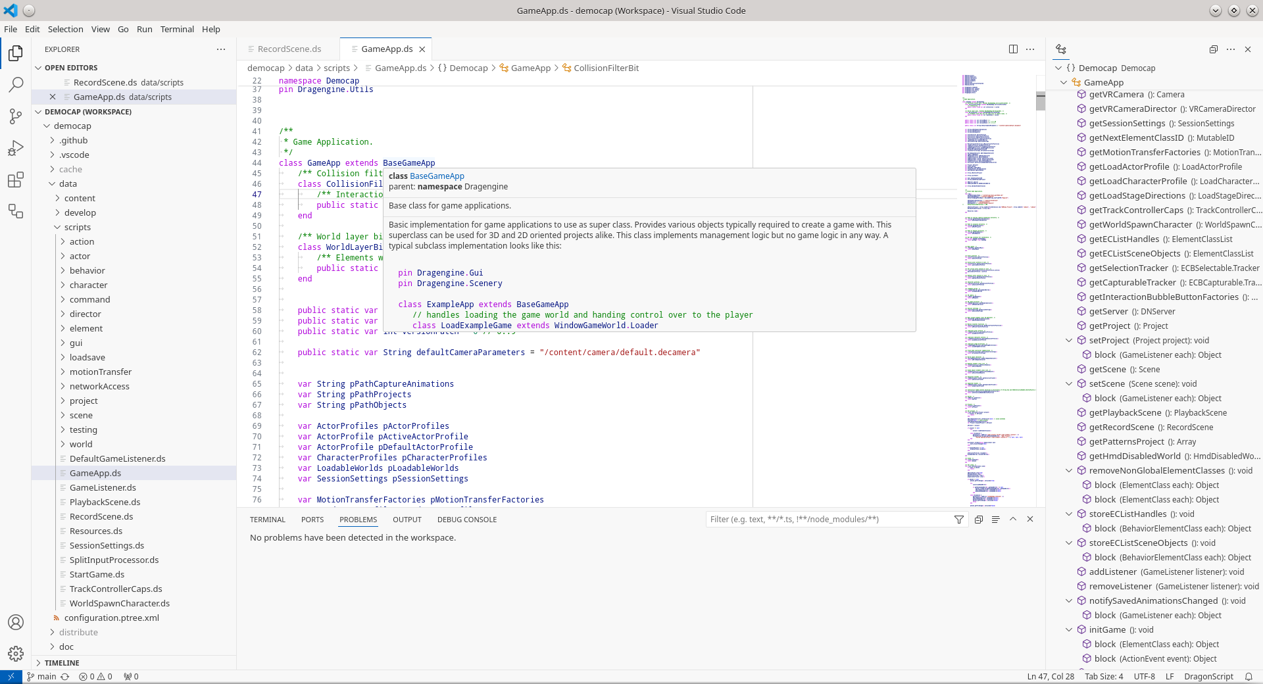Switch to the Output panel tab
This screenshot has height=684, width=1263.
point(407,520)
